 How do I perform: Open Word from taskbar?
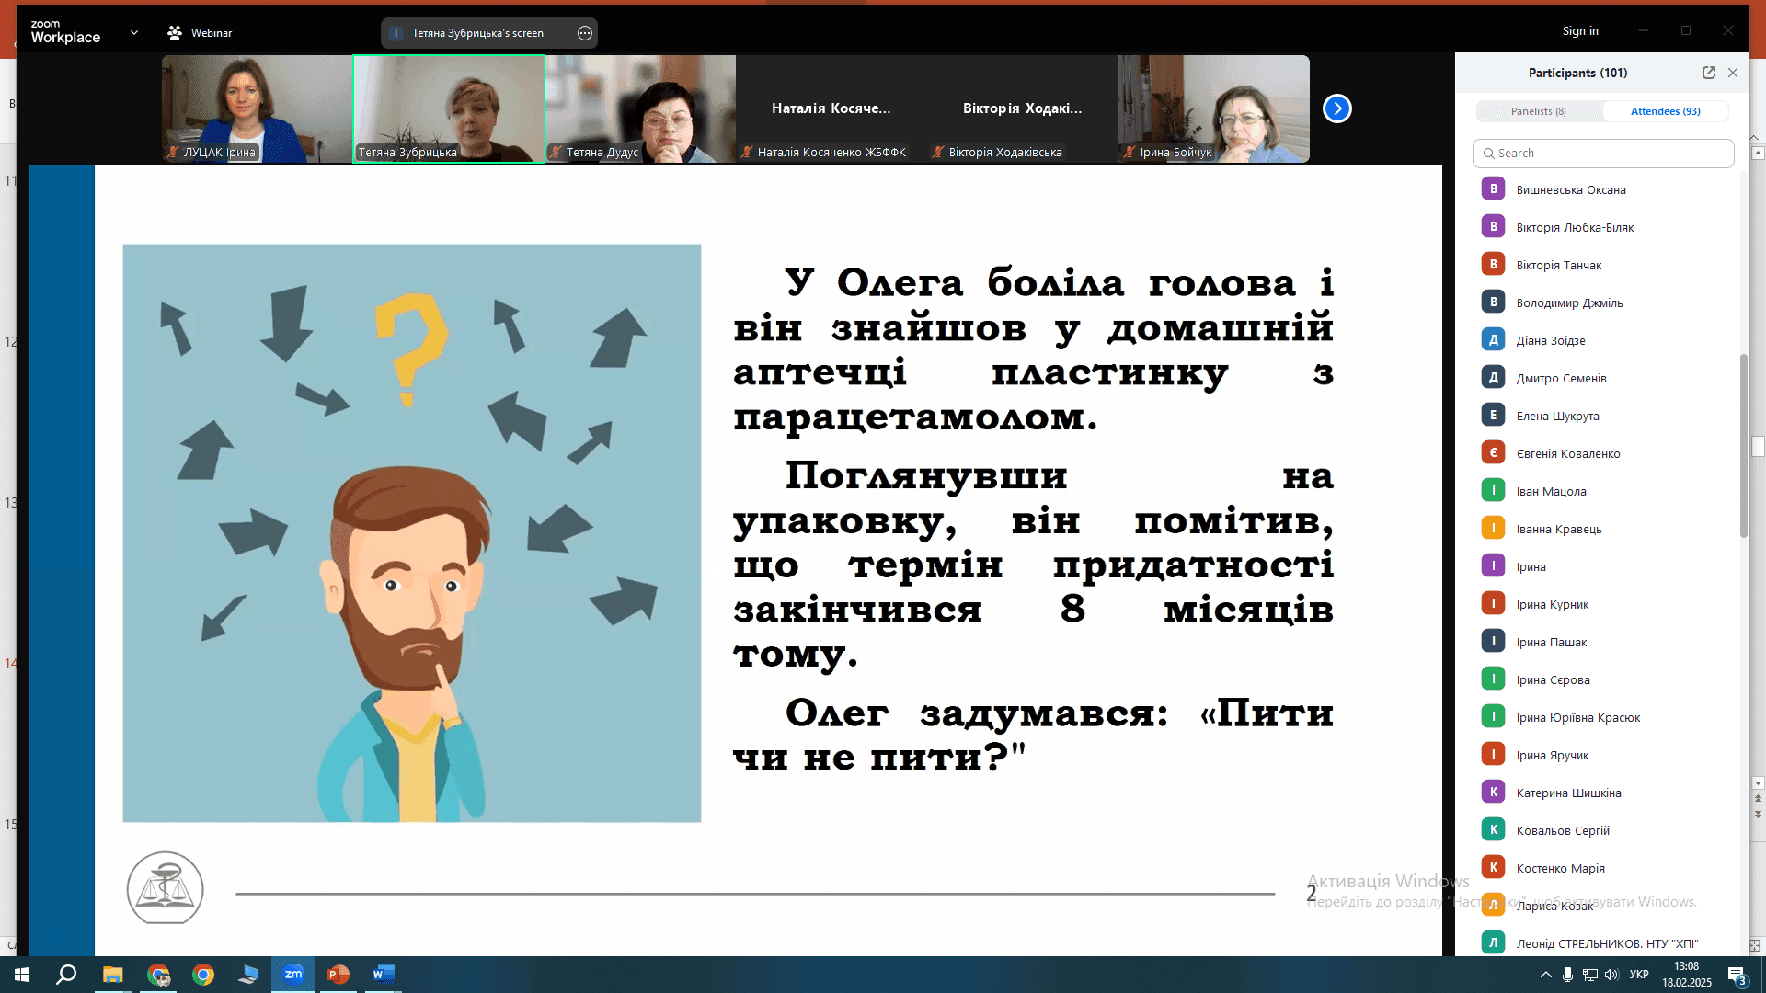pos(383,975)
